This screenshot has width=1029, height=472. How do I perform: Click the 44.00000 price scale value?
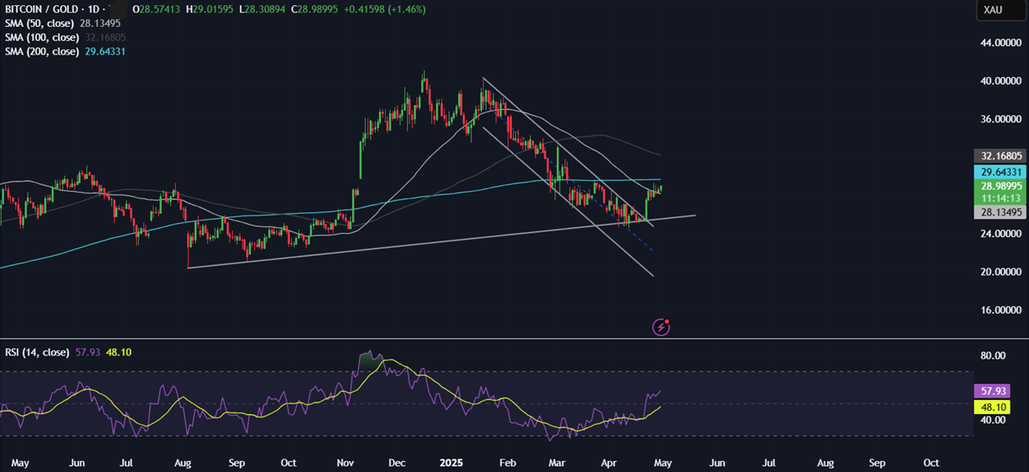tap(1002, 43)
